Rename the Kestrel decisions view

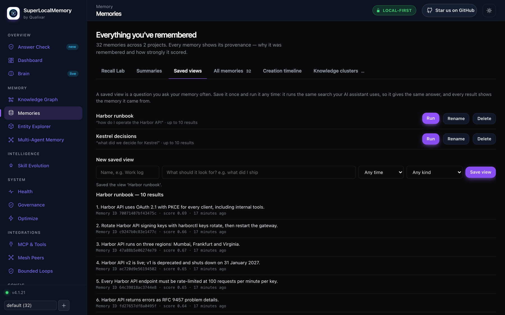[x=456, y=139]
